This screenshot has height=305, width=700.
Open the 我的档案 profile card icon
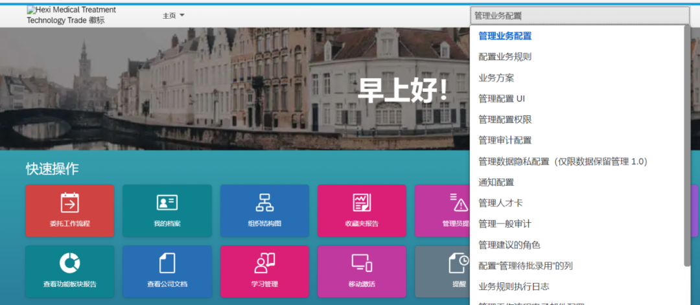click(x=167, y=203)
